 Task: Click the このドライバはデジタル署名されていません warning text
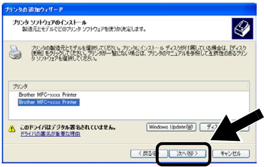(68, 128)
